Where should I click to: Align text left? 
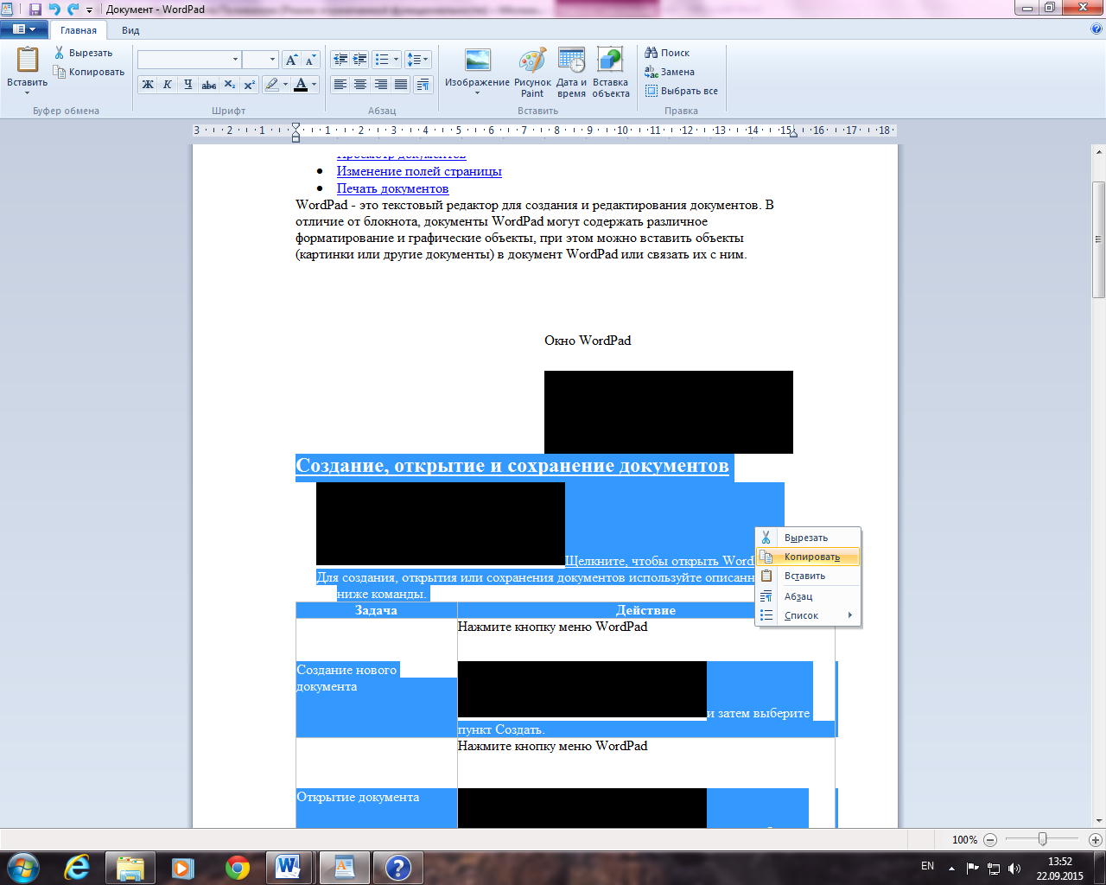(x=340, y=84)
